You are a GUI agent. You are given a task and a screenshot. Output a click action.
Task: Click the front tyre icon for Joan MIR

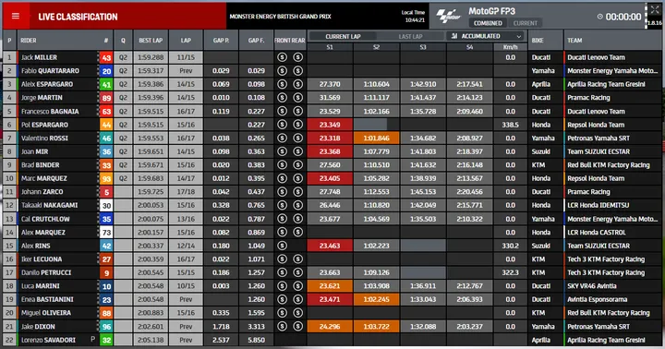click(282, 151)
